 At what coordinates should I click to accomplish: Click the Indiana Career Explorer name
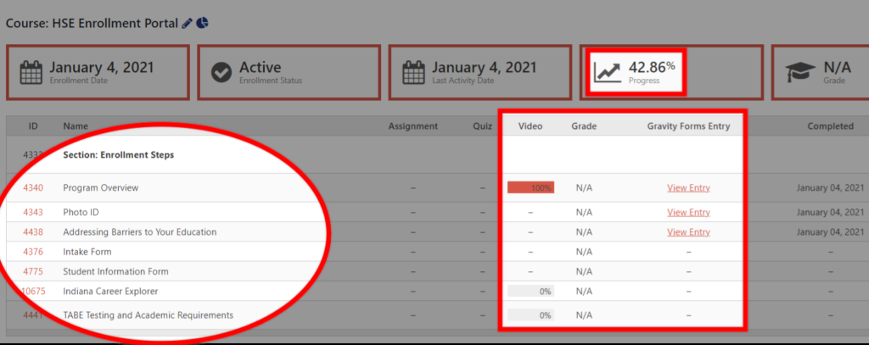(110, 292)
